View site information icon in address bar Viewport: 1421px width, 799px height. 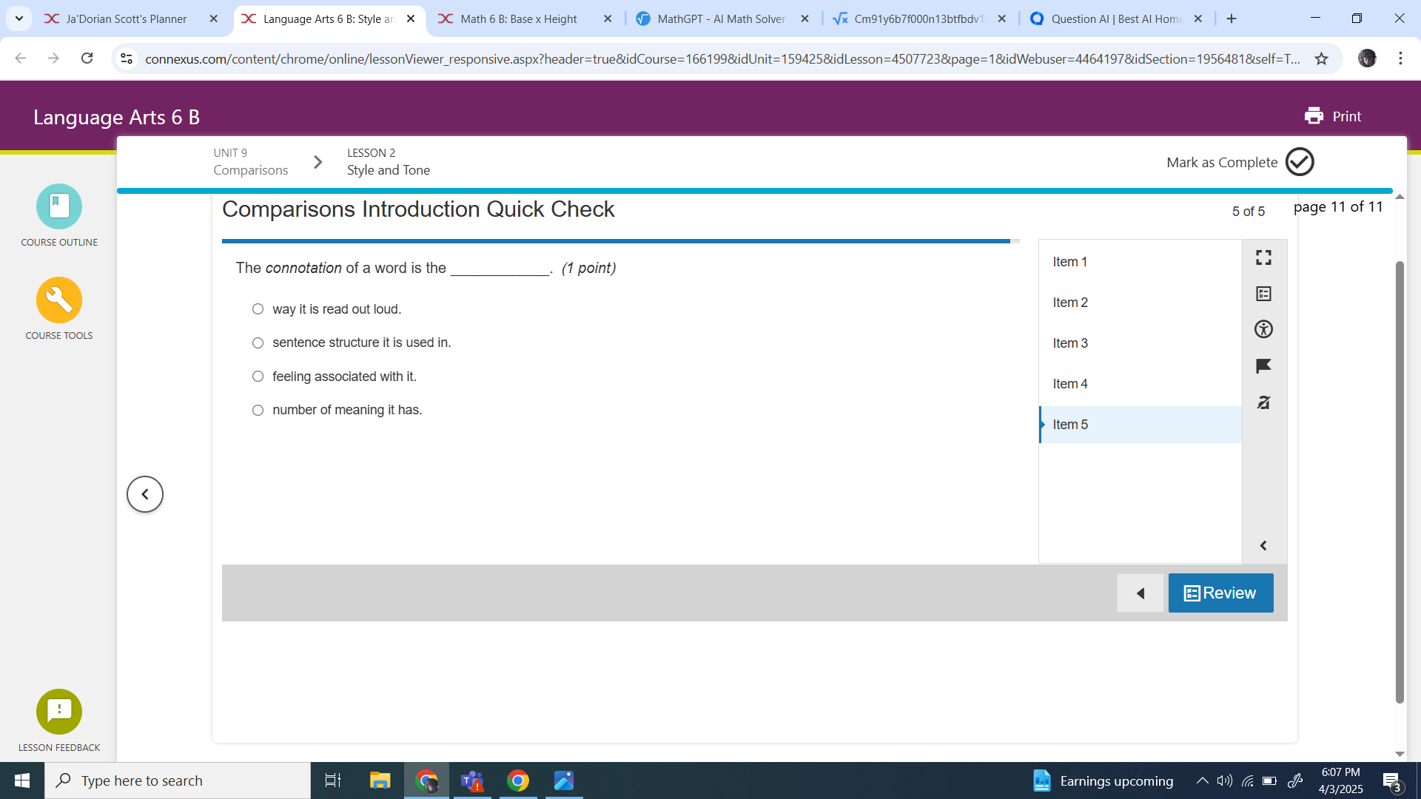(127, 58)
